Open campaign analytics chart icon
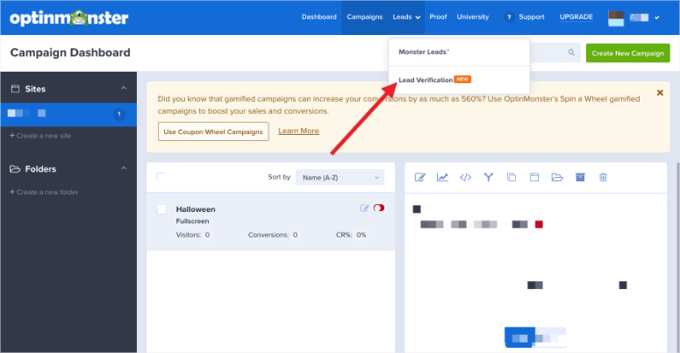 coord(442,178)
